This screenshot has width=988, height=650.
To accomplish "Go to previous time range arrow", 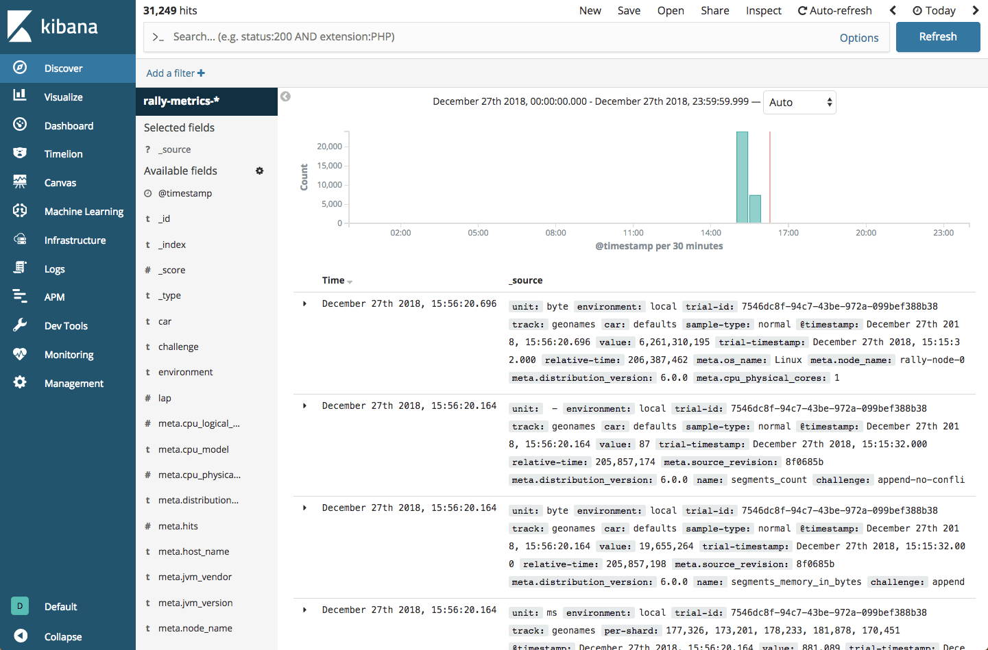I will [893, 10].
